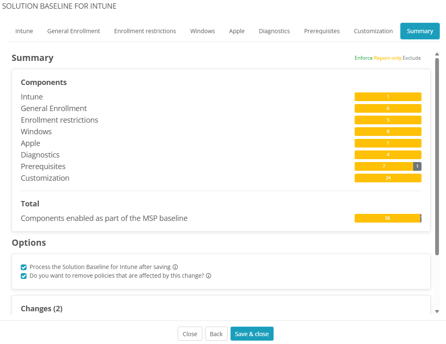Click Customization bar showing 24
The width and height of the screenshot is (446, 344).
pyautogui.click(x=388, y=178)
